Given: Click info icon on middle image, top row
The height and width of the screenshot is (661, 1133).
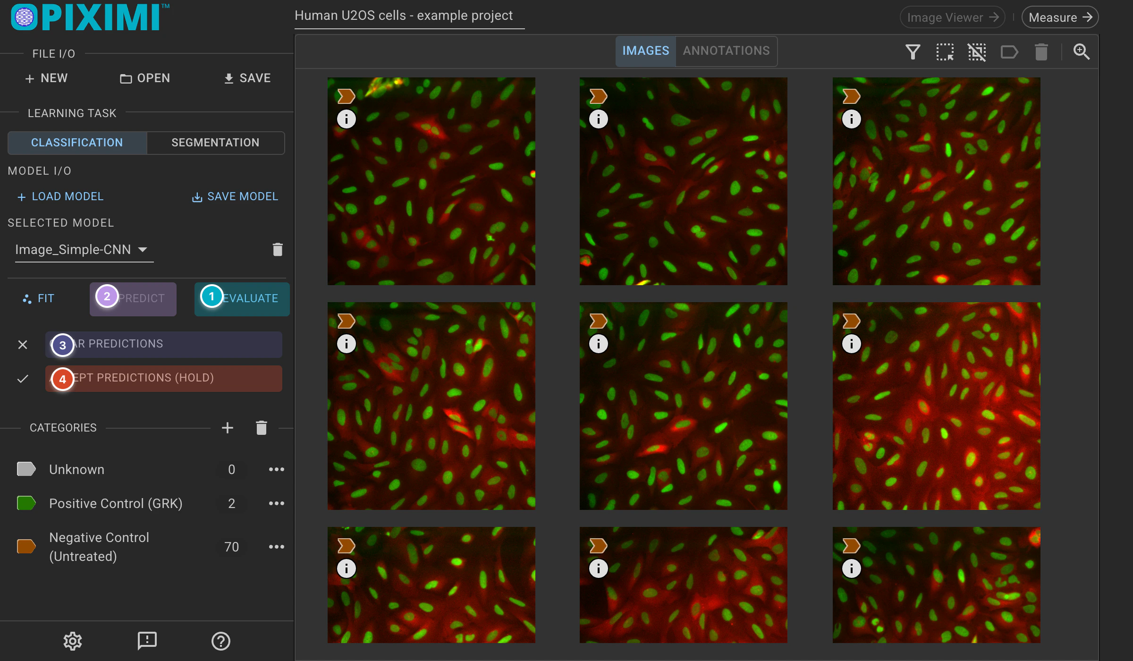Looking at the screenshot, I should (599, 119).
